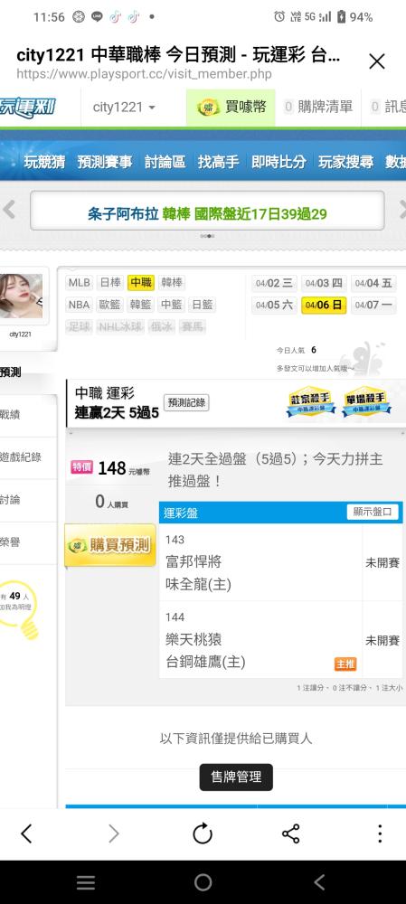Open the three-dot overflow menu
The width and height of the screenshot is (406, 904).
[380, 833]
